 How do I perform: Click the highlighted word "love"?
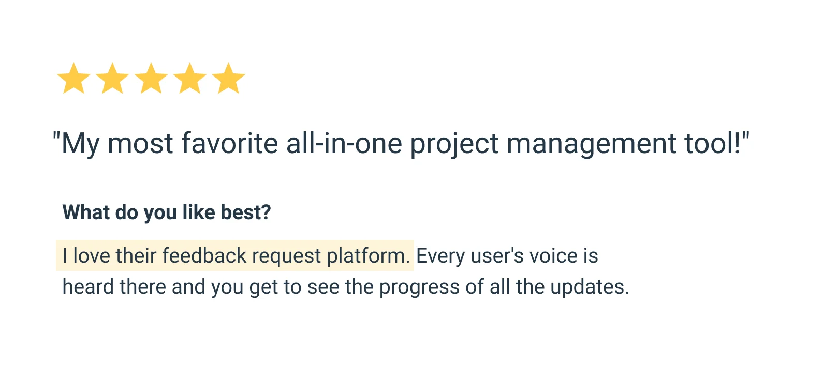pos(92,256)
